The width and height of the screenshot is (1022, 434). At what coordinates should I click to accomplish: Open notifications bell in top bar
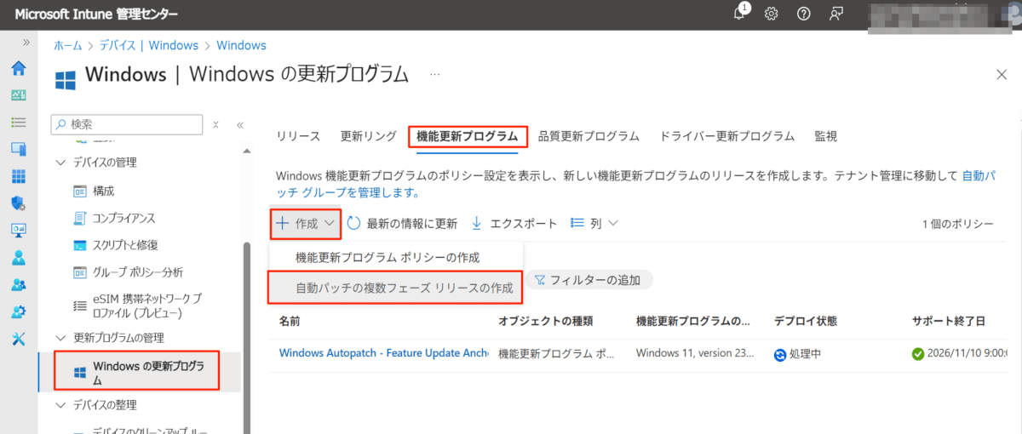pyautogui.click(x=739, y=14)
